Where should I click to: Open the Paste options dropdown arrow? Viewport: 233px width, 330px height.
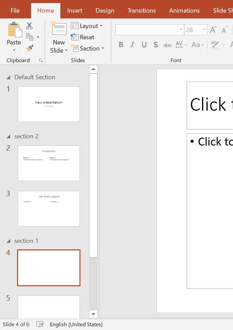(14, 50)
